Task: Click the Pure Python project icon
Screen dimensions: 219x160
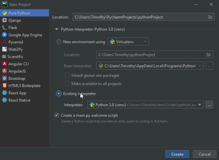Action: point(4,13)
